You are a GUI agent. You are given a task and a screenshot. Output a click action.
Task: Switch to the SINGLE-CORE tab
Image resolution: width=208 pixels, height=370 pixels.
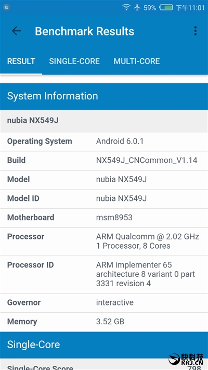[x=74, y=61]
